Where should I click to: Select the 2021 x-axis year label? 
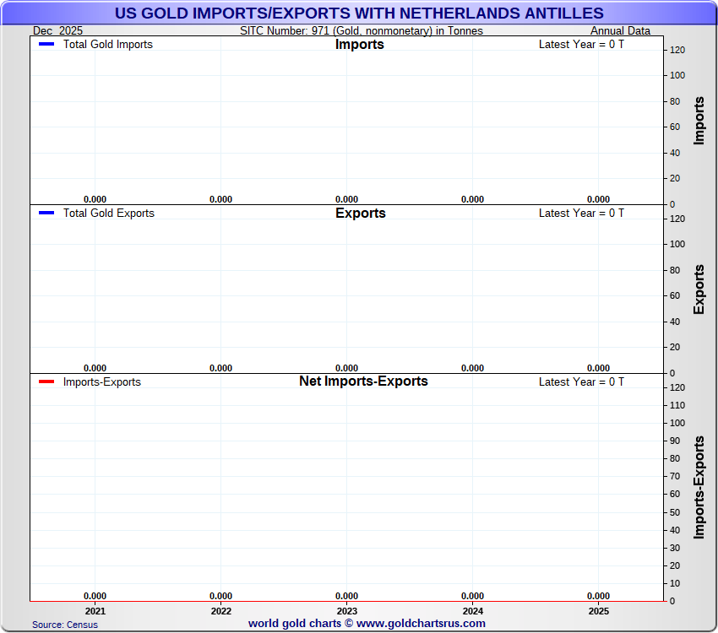tap(95, 611)
